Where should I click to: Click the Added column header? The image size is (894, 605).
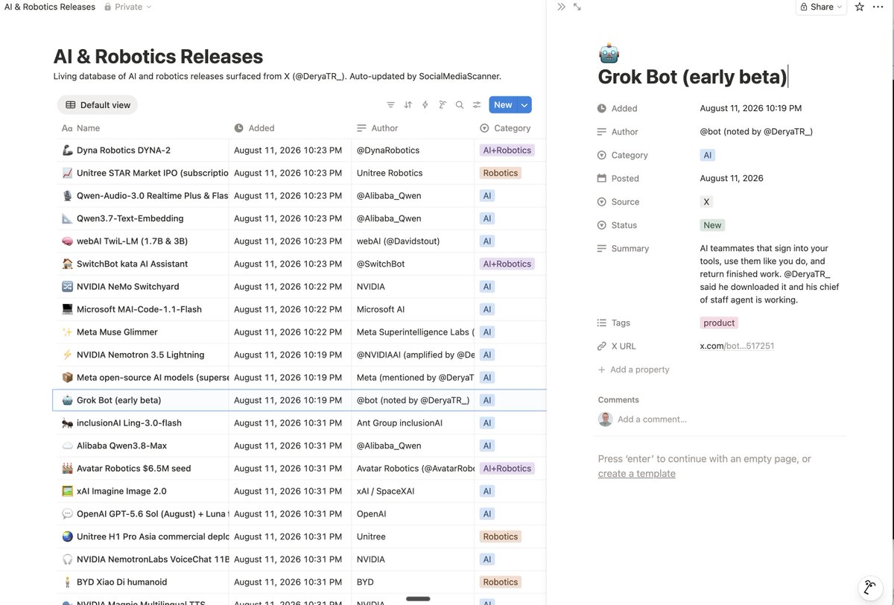coord(290,128)
